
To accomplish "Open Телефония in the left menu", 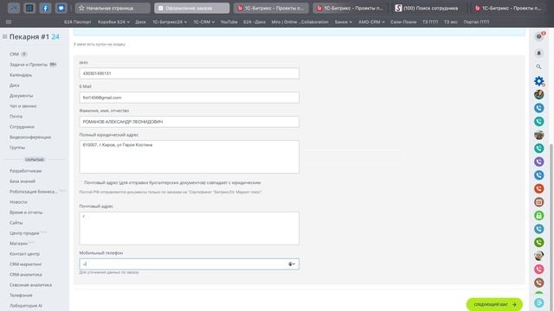I will coord(21,295).
